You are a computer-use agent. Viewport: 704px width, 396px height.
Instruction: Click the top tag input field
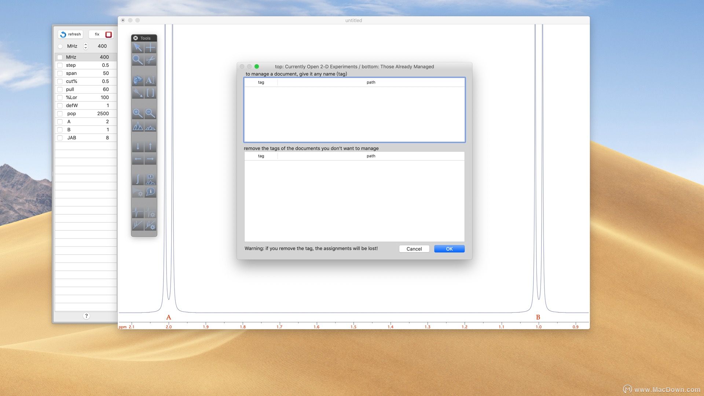(x=261, y=89)
